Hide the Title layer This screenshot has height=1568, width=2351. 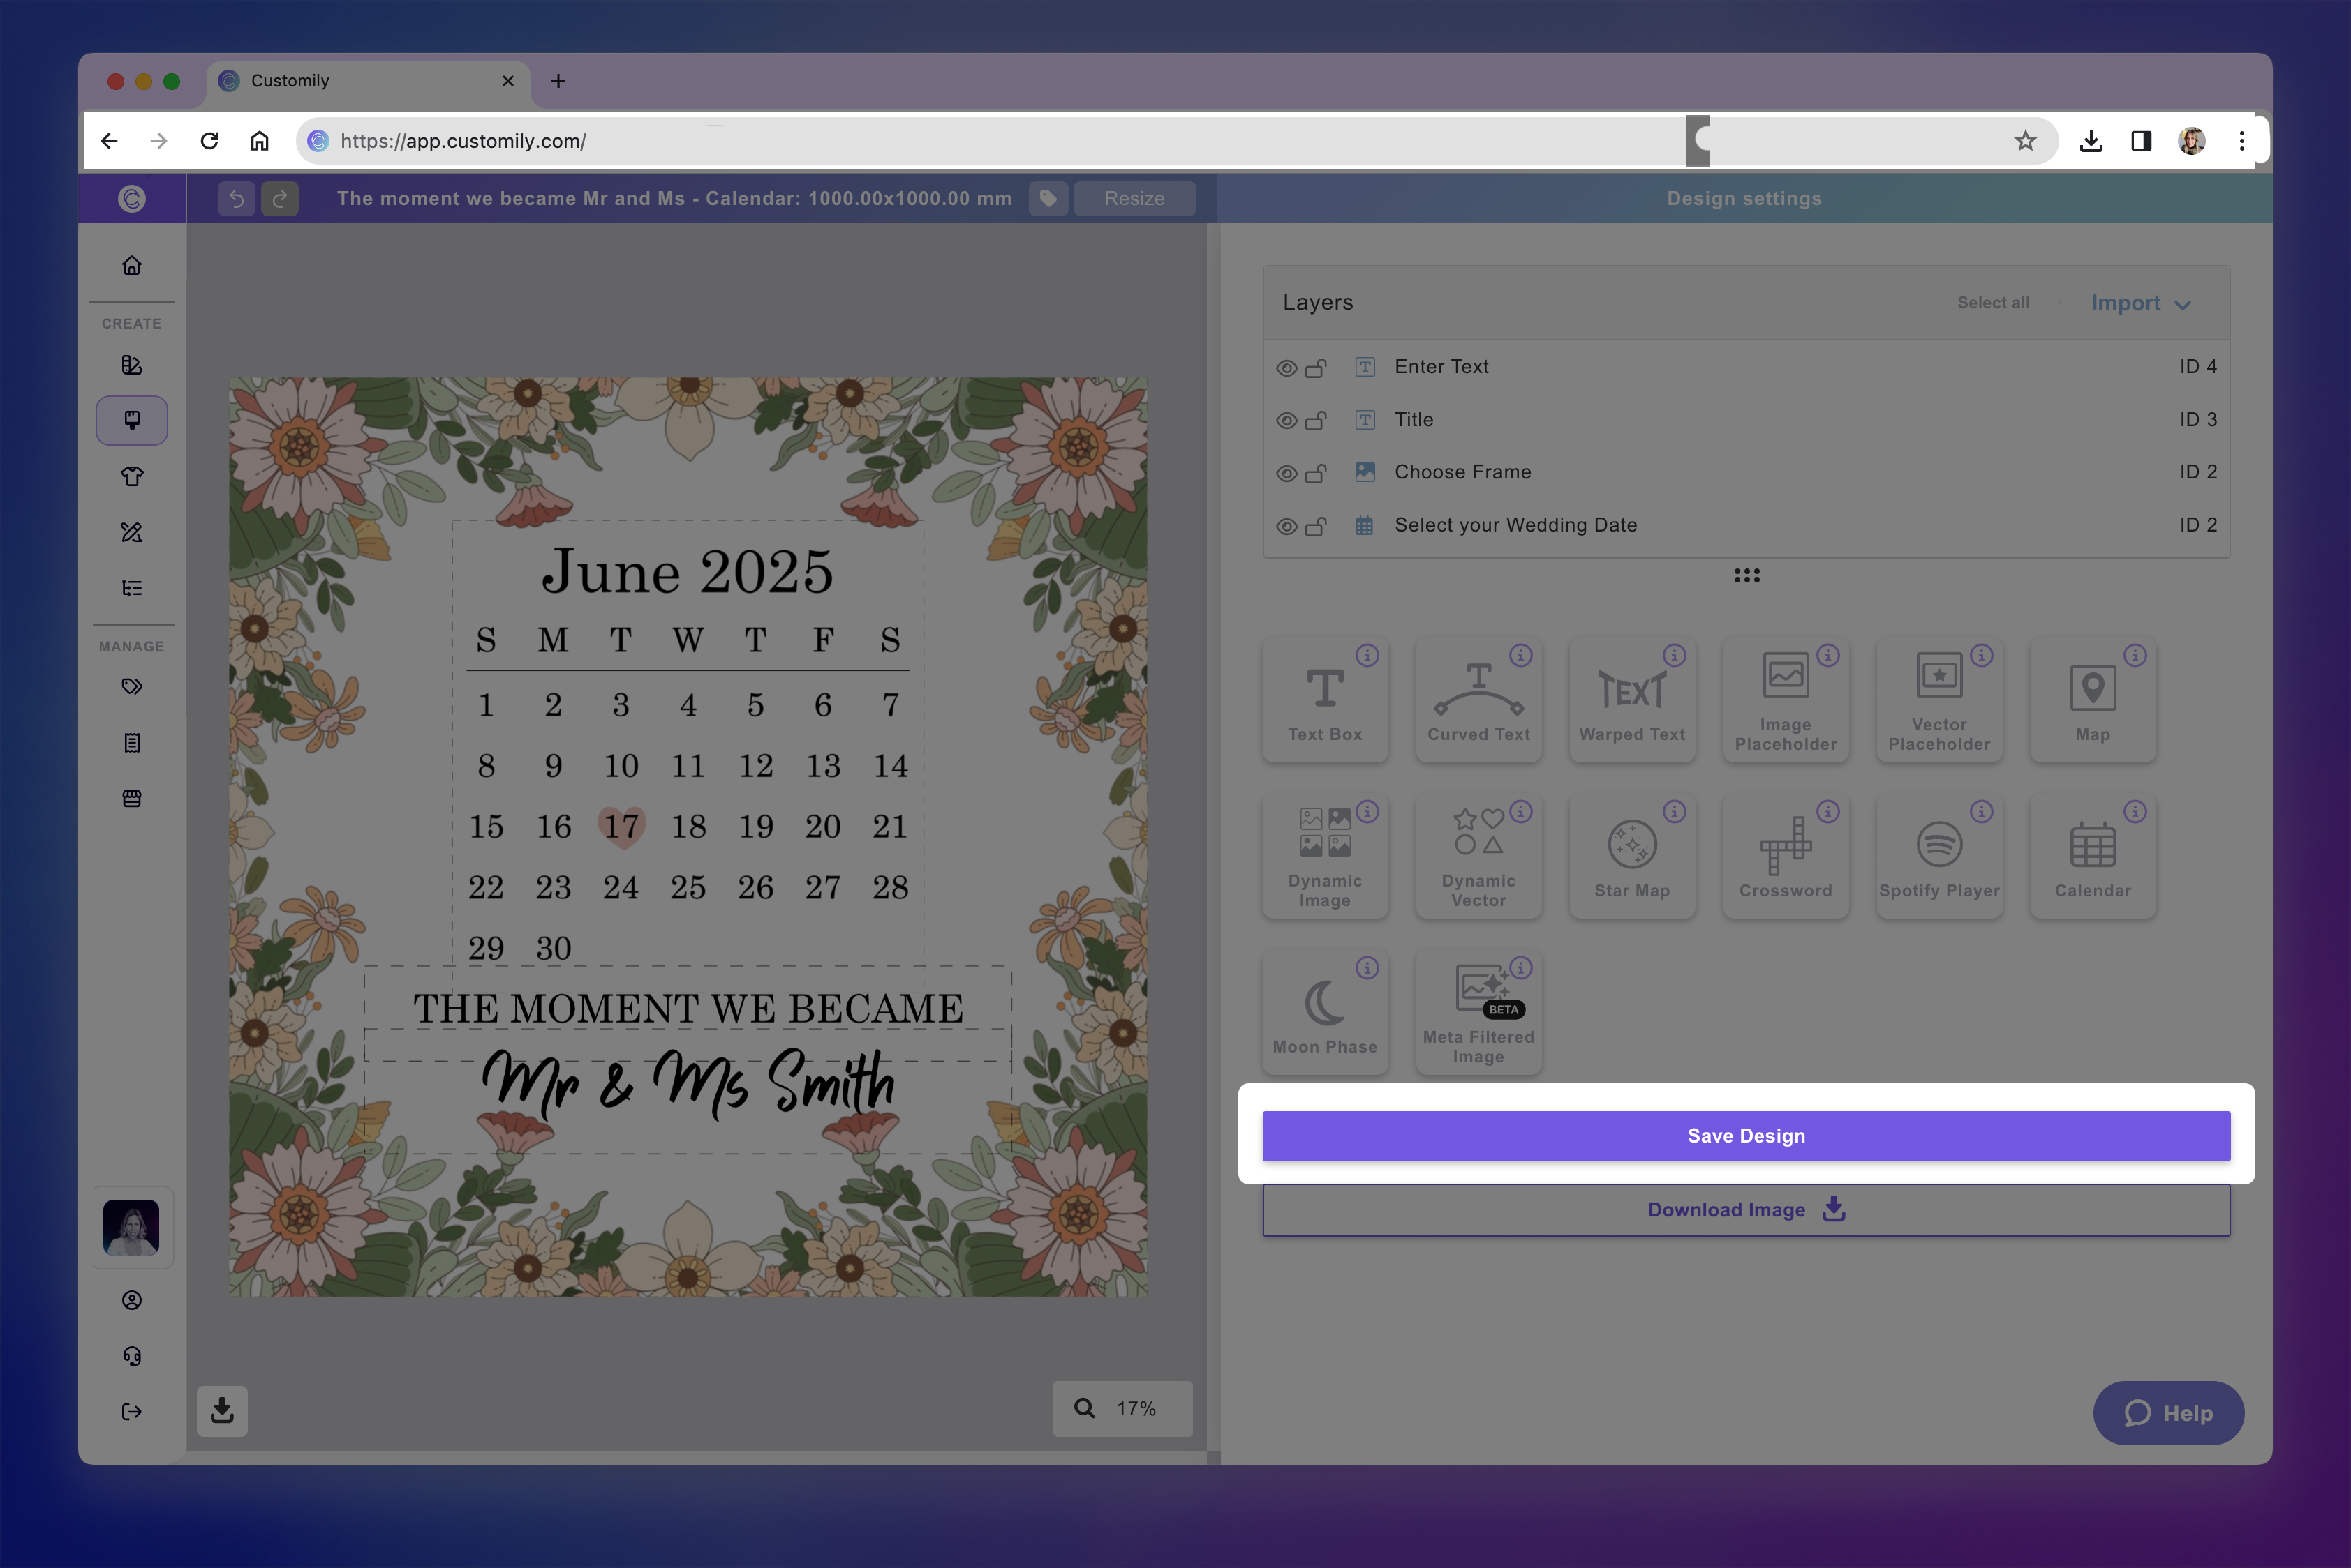(x=1287, y=421)
